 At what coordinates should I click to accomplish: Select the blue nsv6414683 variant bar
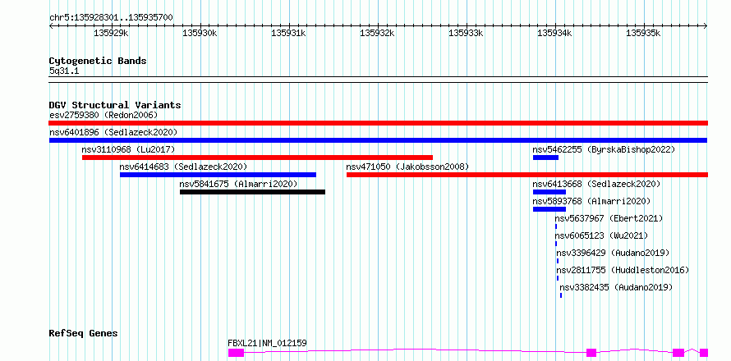pyautogui.click(x=218, y=175)
